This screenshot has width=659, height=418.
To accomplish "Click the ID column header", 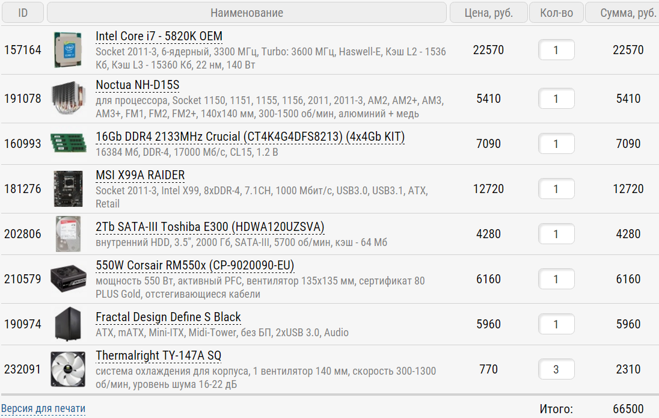I will pos(23,13).
